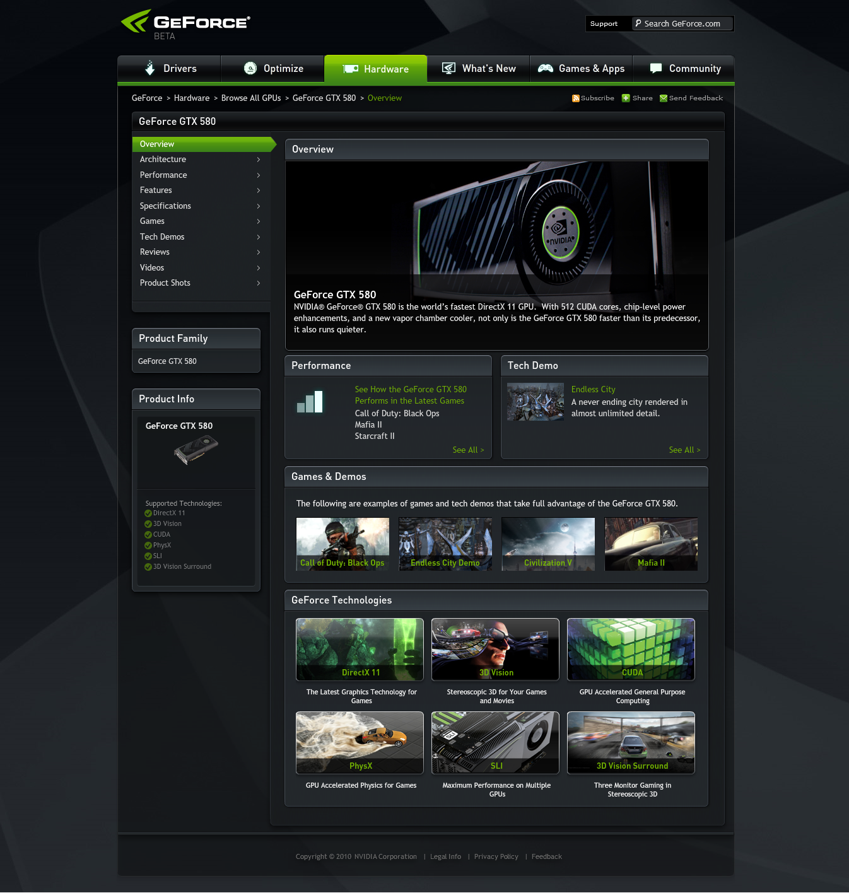849x893 pixels.
Task: Click the 3D Vision checkmark icon in Product Info
Action: coord(148,524)
